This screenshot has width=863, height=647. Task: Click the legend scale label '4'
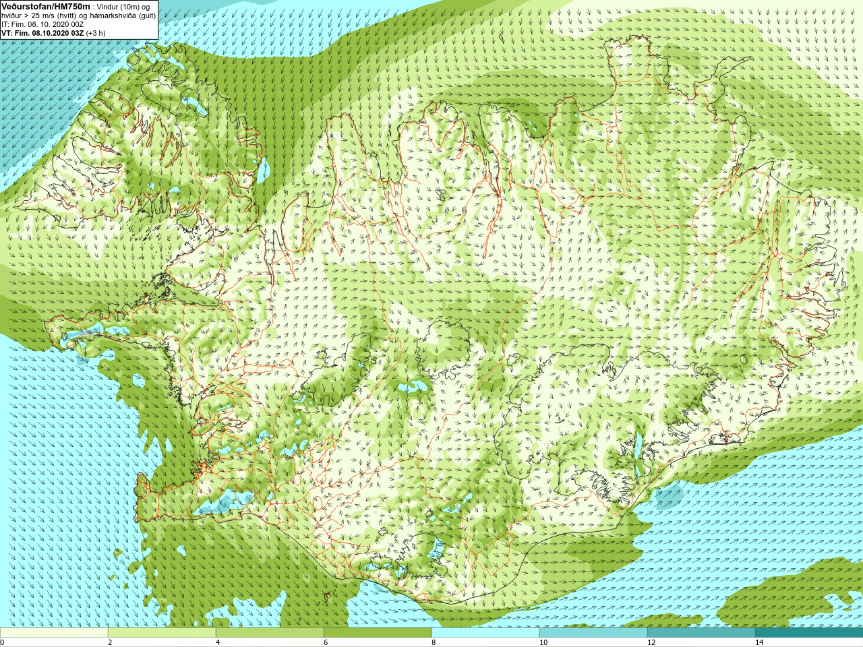(x=218, y=642)
